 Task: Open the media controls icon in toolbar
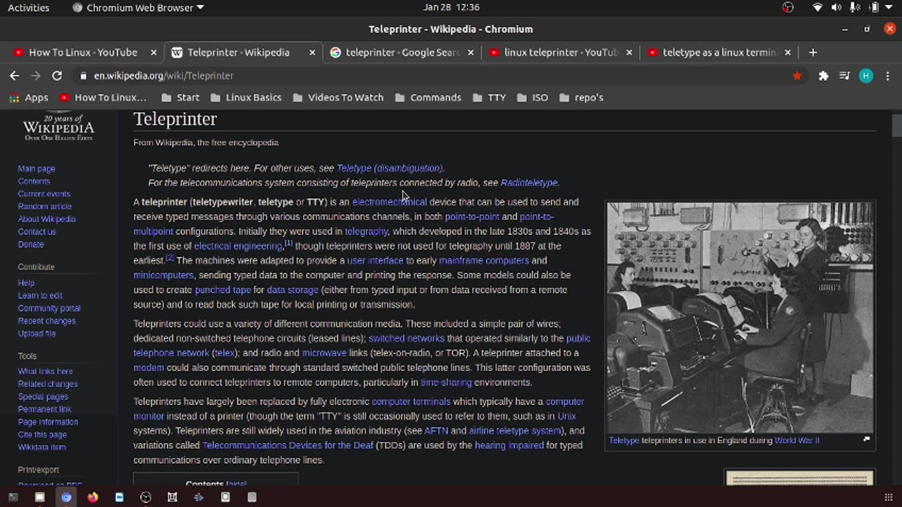coord(844,75)
